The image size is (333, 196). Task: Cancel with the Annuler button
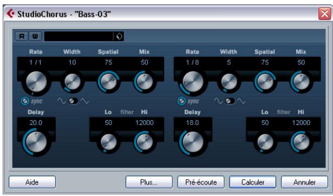click(x=304, y=182)
